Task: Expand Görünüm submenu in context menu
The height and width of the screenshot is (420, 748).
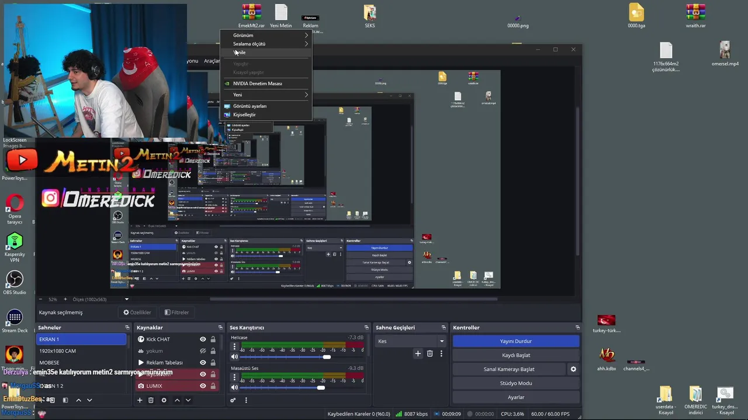Action: [265, 36]
